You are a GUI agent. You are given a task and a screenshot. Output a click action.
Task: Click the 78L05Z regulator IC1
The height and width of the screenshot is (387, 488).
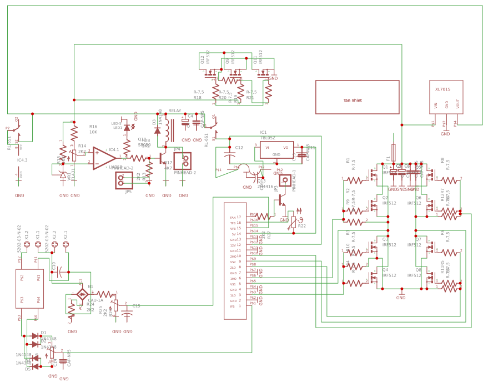click(x=276, y=150)
